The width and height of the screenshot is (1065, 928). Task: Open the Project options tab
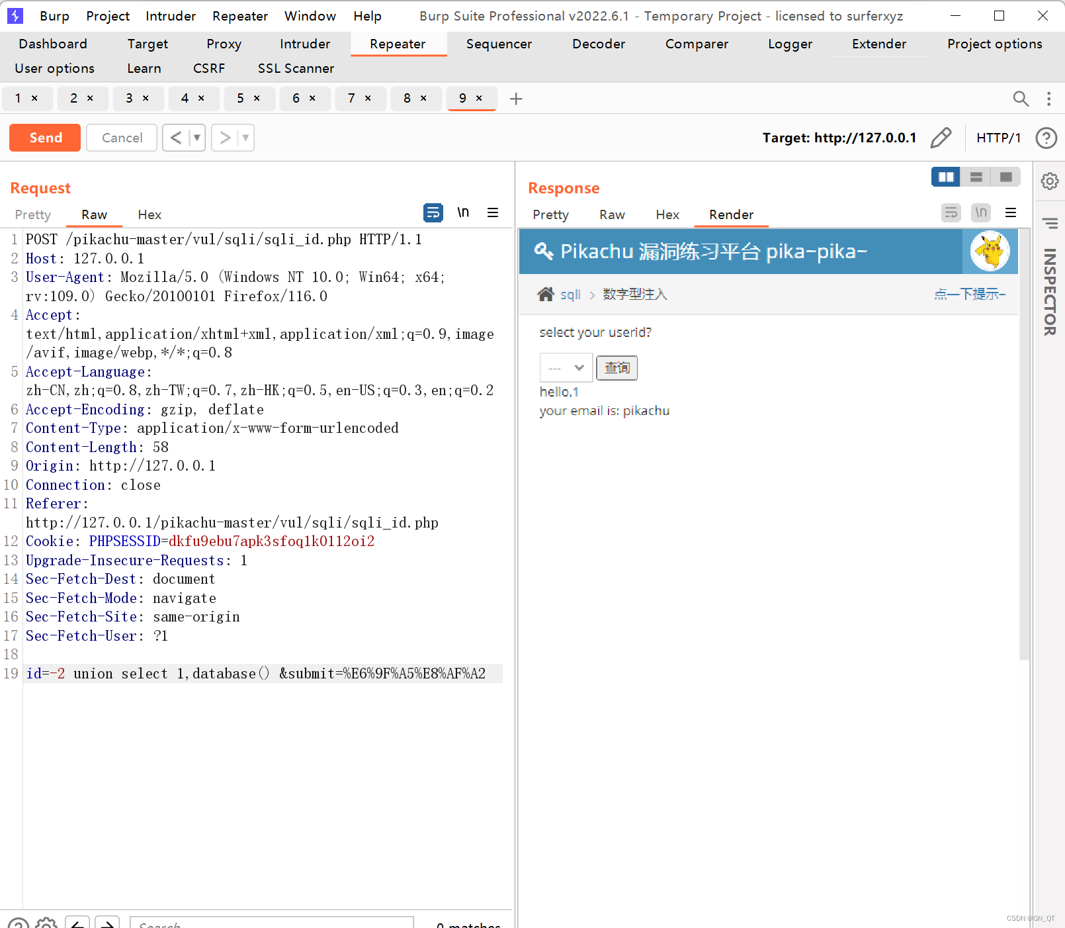994,44
